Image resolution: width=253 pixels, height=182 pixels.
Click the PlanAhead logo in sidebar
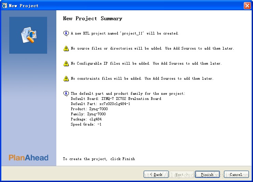[x=28, y=158]
